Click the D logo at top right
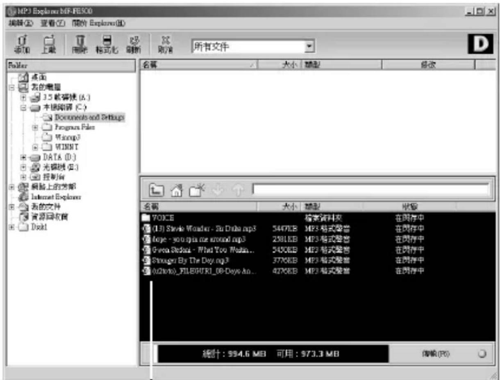The height and width of the screenshot is (380, 500). click(x=480, y=45)
